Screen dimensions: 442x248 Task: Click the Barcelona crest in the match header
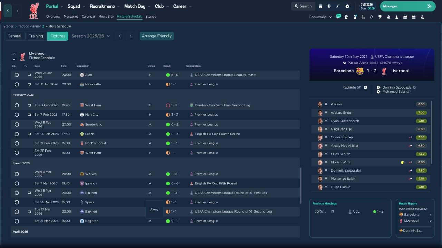pyautogui.click(x=360, y=71)
